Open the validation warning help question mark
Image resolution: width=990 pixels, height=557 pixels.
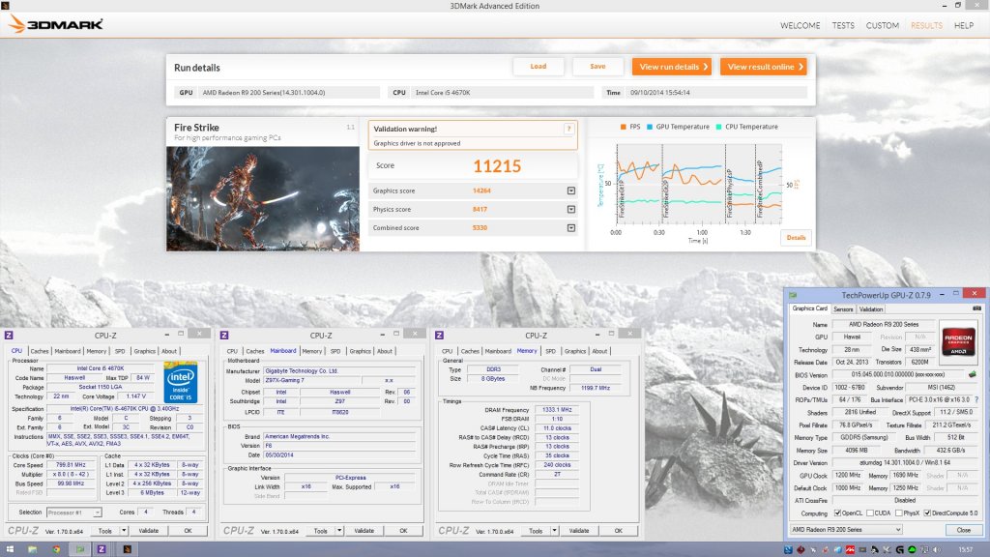[568, 129]
